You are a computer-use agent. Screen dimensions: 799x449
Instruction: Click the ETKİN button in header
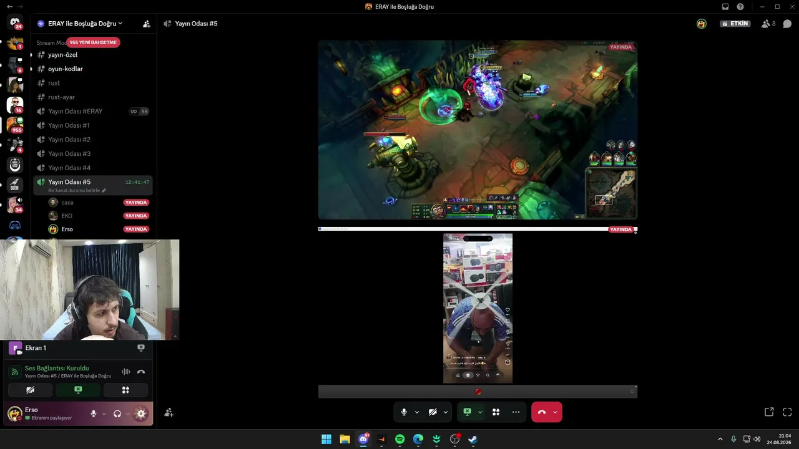pos(735,24)
